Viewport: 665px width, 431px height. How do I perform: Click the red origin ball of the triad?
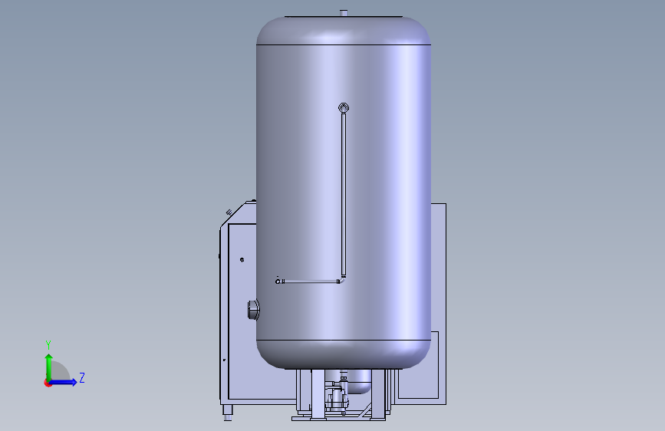(x=48, y=383)
